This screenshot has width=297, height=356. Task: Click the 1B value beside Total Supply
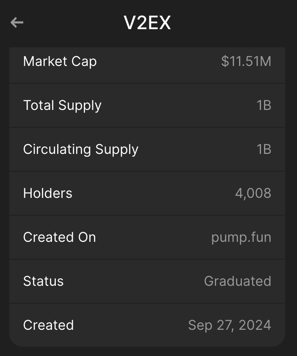pyautogui.click(x=264, y=105)
